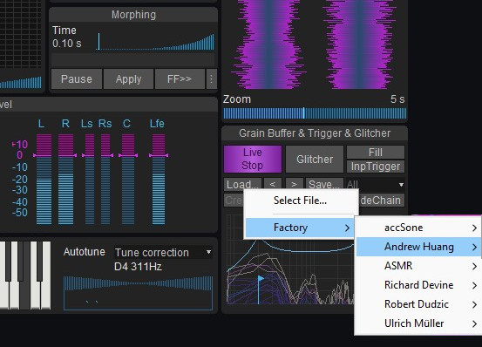
Task: Open the morphing options three-dot menu
Action: point(211,79)
